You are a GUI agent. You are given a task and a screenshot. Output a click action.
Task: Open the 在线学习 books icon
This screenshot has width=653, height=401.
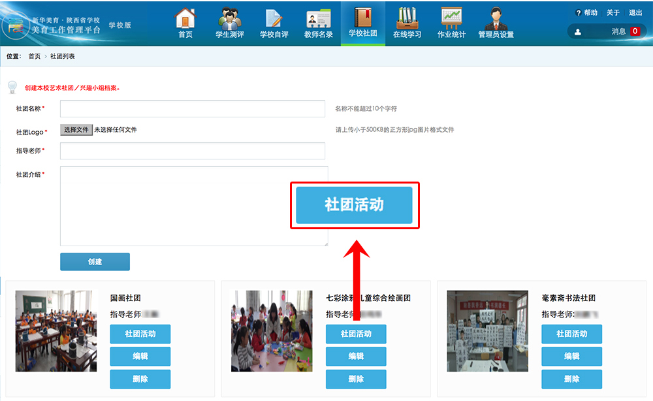[407, 18]
